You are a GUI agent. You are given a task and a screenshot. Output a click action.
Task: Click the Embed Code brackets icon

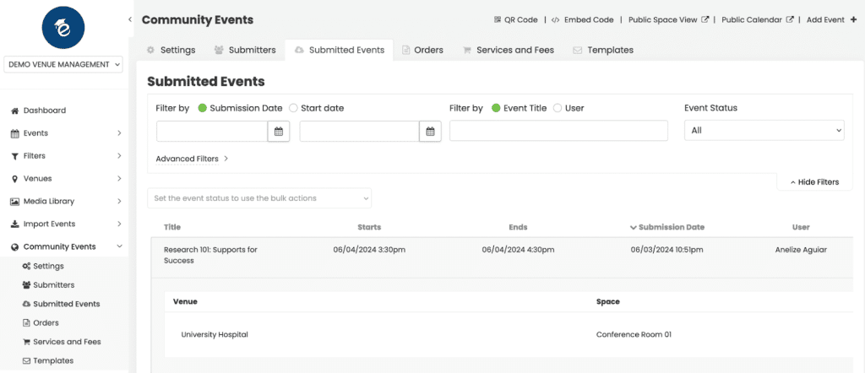557,20
